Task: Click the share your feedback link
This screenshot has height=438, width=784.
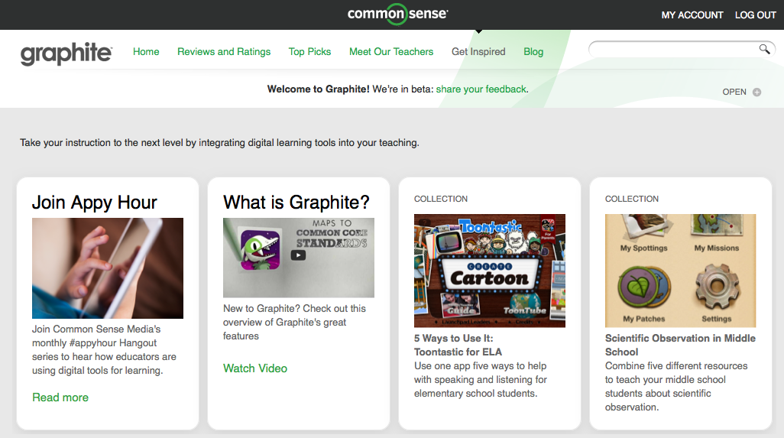Action: pos(481,89)
